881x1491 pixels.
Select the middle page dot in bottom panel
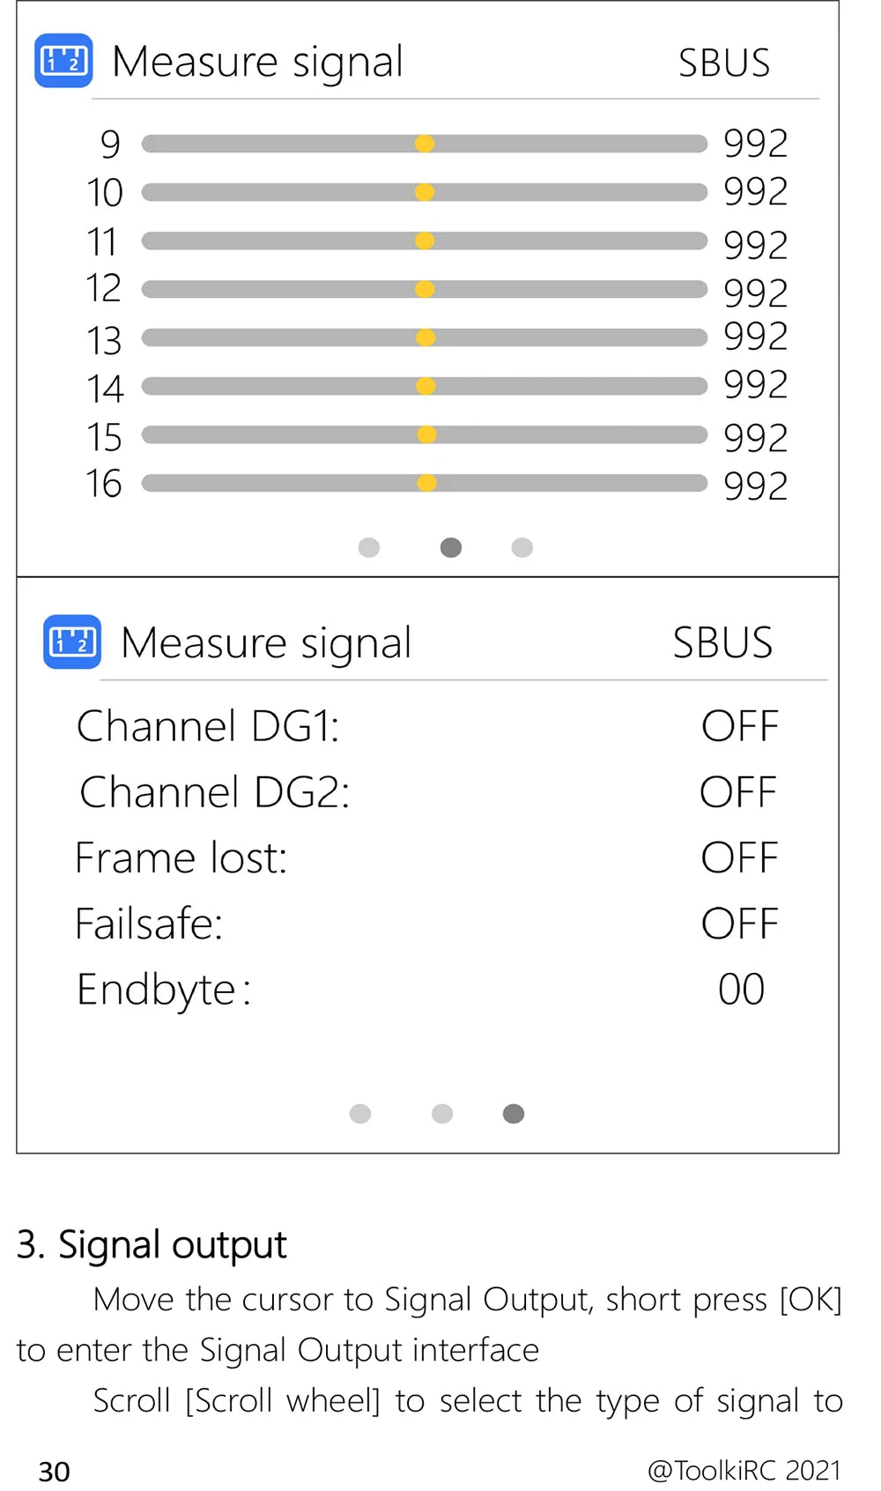(442, 1114)
